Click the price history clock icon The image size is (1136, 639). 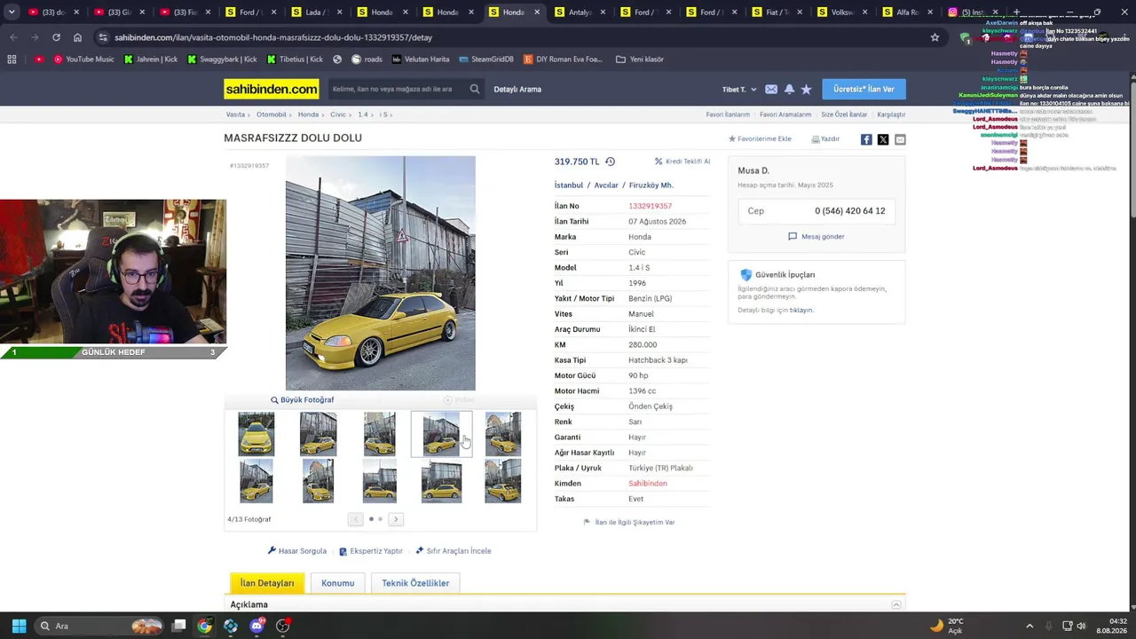[610, 162]
